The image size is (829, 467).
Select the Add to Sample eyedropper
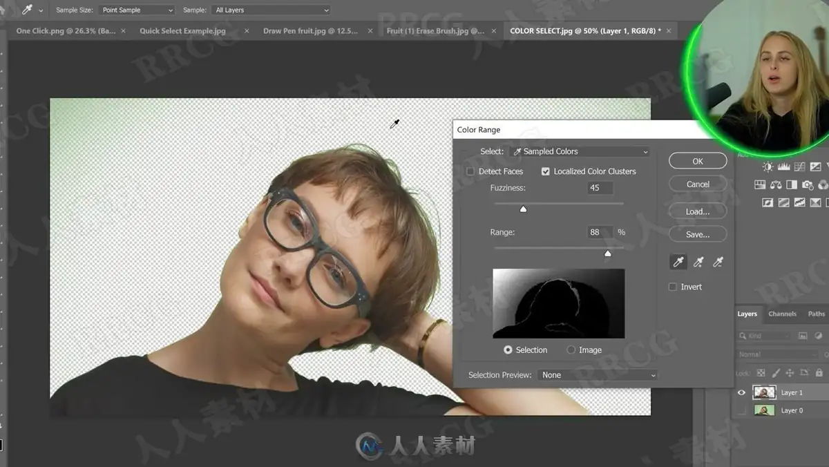pos(698,262)
